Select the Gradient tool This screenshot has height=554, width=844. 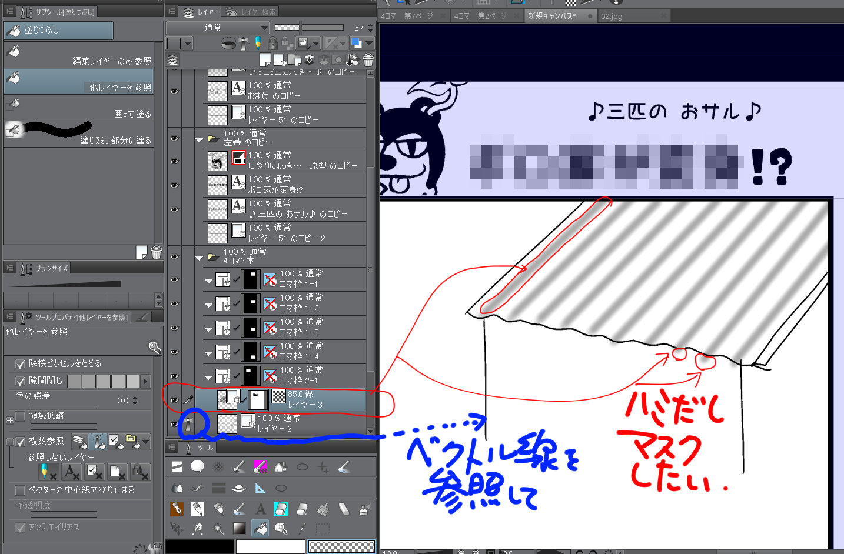(x=239, y=529)
